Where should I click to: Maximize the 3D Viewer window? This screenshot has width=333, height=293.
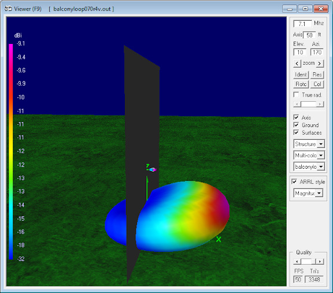click(305, 9)
